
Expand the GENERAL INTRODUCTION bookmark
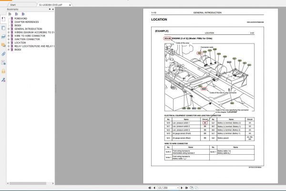(9, 29)
